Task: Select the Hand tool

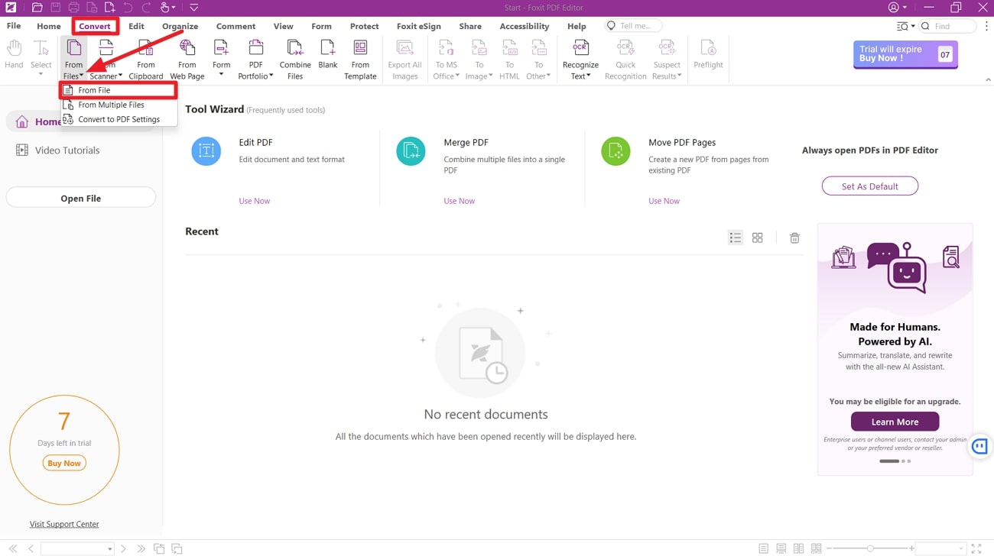Action: pos(14,56)
